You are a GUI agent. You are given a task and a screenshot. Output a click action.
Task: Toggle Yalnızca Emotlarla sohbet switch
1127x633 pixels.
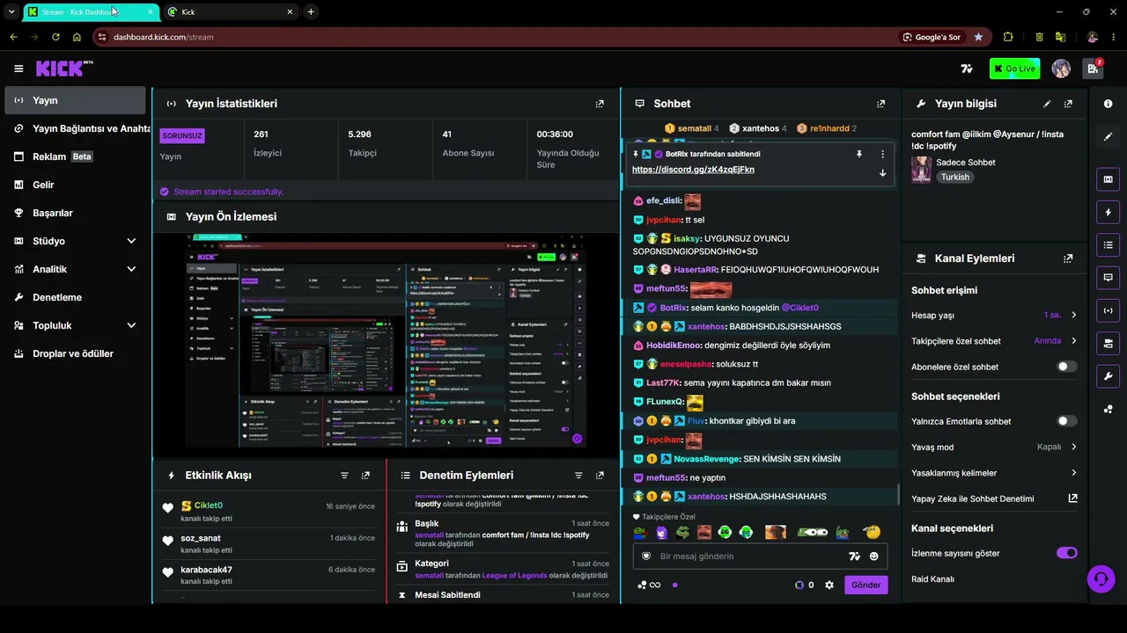(x=1066, y=421)
